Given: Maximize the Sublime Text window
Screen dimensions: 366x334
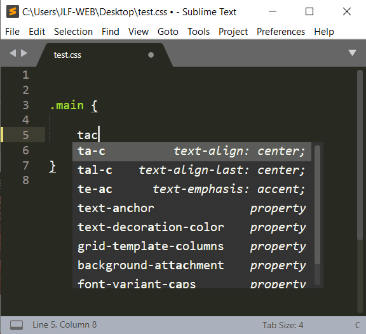Looking at the screenshot, I should (309, 11).
